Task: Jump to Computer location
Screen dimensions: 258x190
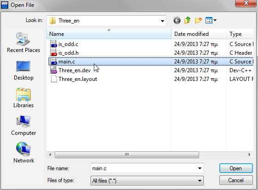Action: click(23, 126)
